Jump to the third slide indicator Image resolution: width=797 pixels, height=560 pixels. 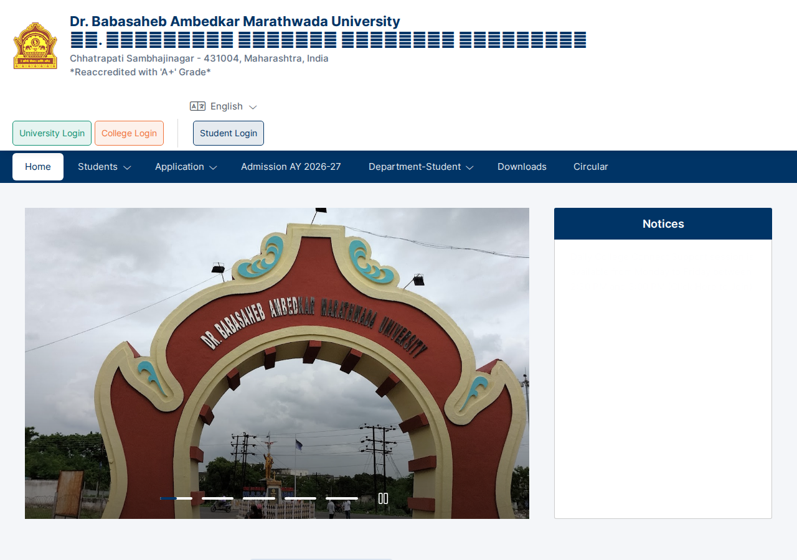(259, 498)
